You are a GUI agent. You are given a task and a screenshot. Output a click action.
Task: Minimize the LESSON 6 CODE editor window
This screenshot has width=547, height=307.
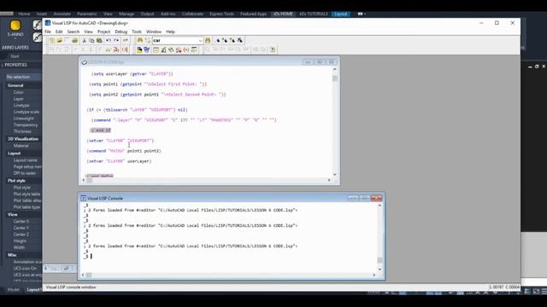point(308,62)
